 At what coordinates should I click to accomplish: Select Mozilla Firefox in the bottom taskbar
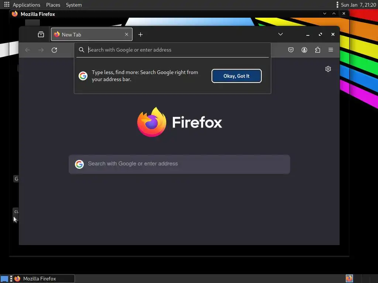(44, 279)
